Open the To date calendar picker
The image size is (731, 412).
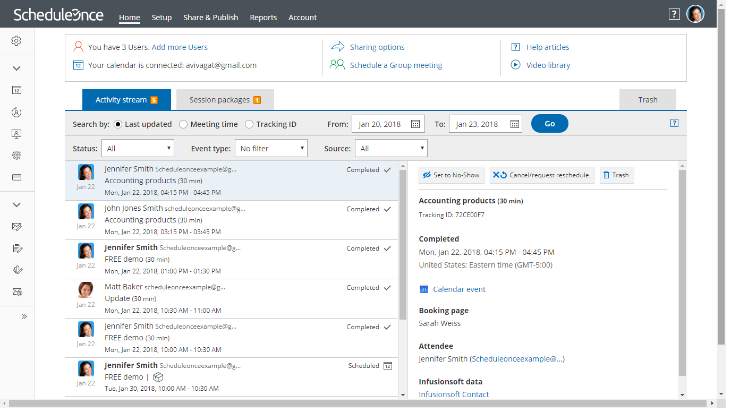(514, 124)
